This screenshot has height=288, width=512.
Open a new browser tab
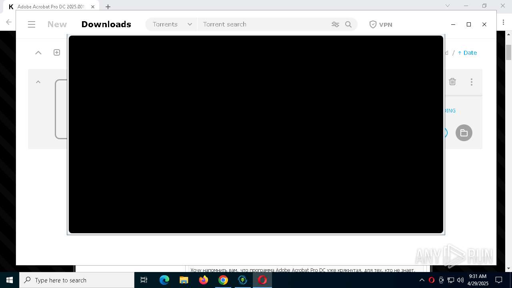coord(108,6)
